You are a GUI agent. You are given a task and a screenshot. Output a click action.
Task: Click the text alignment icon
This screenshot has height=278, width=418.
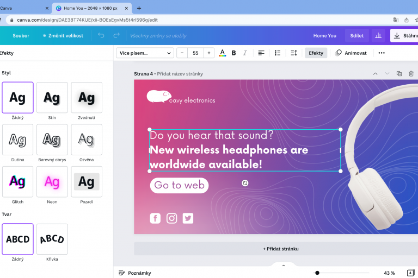(x=261, y=53)
